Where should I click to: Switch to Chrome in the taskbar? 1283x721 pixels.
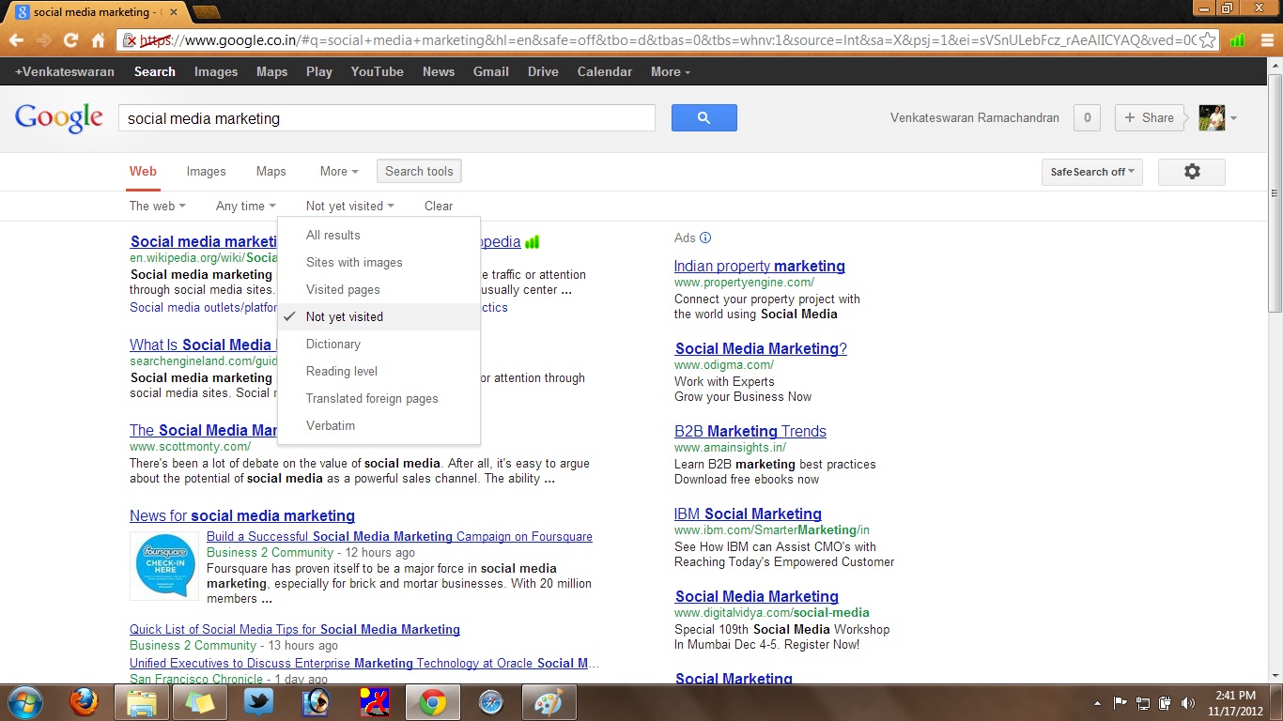[433, 702]
